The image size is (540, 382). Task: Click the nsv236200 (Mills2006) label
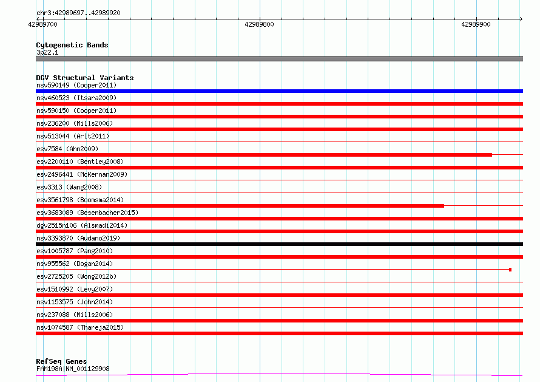(x=75, y=123)
